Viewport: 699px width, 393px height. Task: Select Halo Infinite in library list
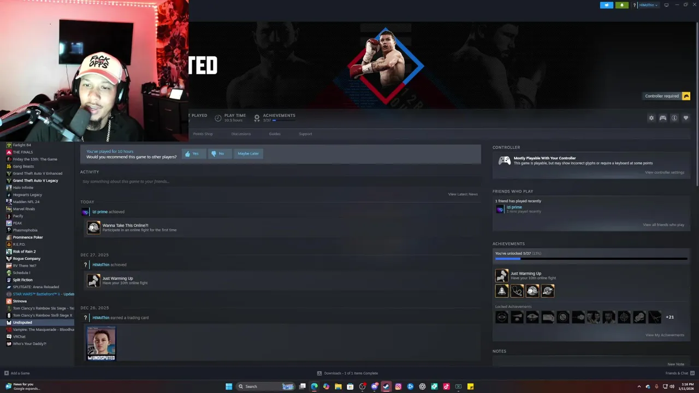click(23, 188)
